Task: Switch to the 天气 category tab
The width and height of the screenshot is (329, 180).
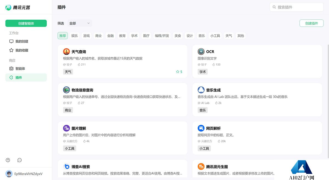Action: coord(229,36)
